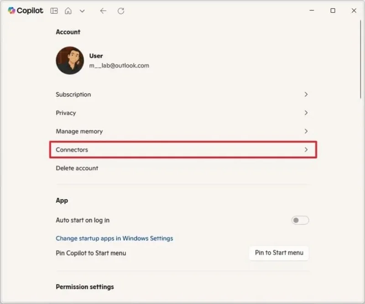Screen dimensions: 365x304
Task: Click the vertical scrollbar thumb
Action: click(360, 59)
